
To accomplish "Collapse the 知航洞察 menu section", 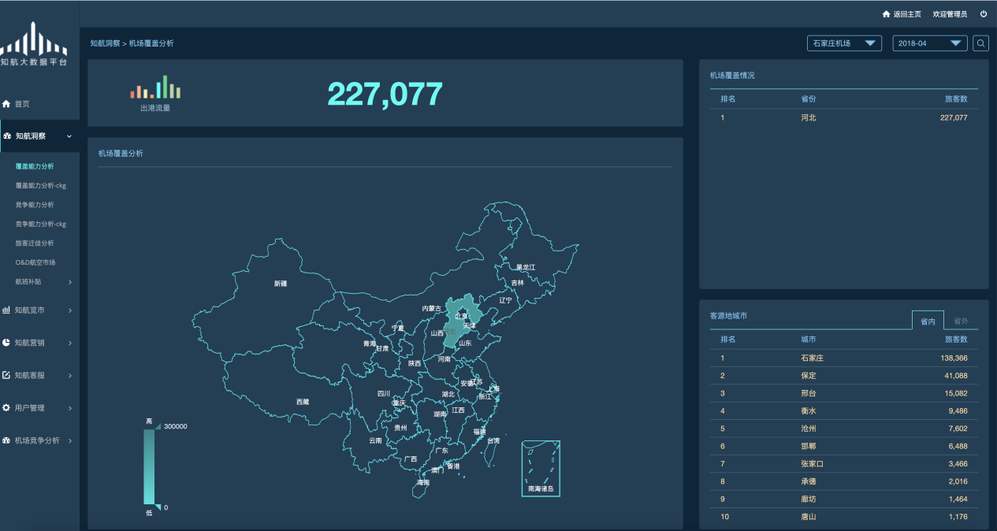I will pos(69,136).
